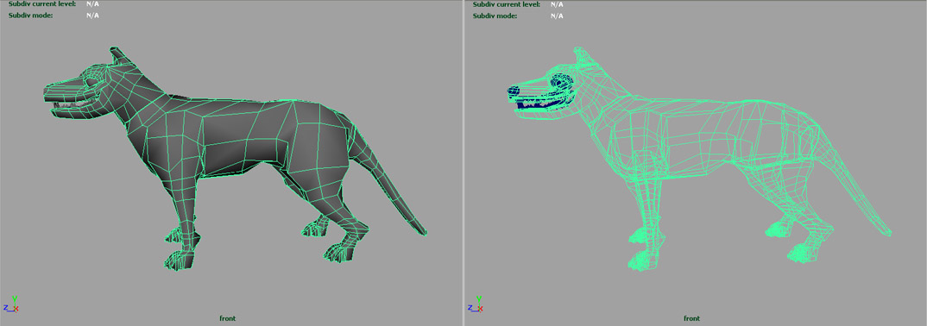Select the shaded dog's nearest front paw
Viewport: 927px width, 326px height.
(180, 260)
